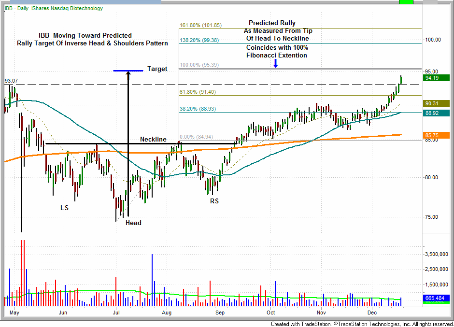Click the 2,500,000 volume axis label

[437, 270]
